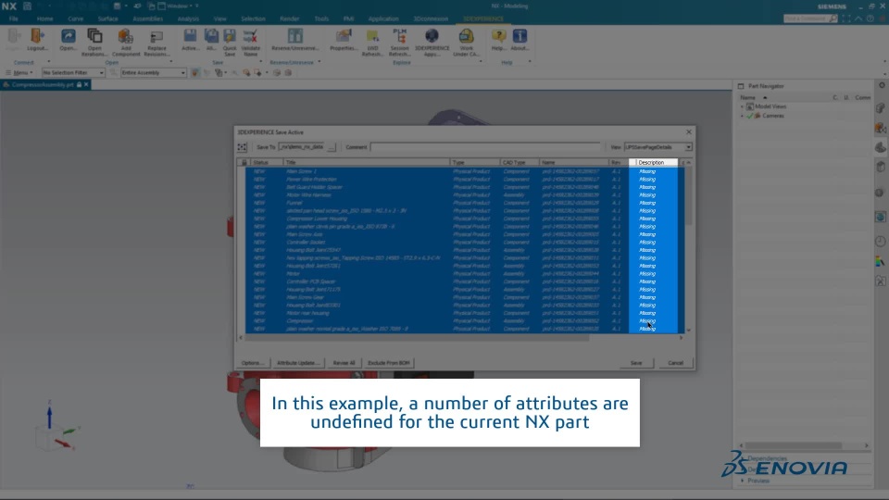Click the Part Navigator horizontal scrollbar
The image size is (889, 500).
[794, 445]
